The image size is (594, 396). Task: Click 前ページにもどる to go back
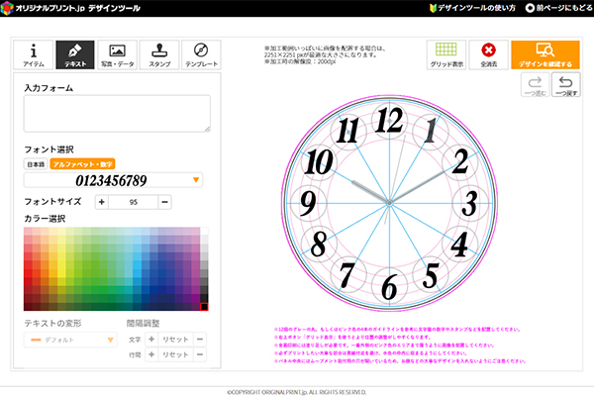point(556,8)
